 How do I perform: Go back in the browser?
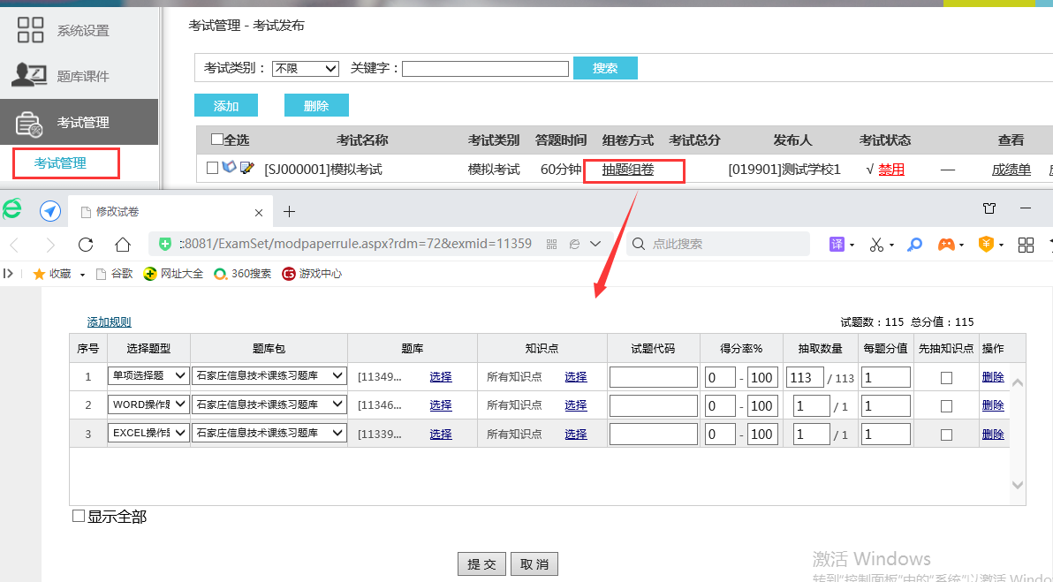pos(15,245)
